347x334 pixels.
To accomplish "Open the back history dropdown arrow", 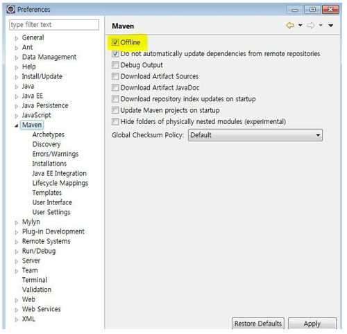I will (301, 25).
